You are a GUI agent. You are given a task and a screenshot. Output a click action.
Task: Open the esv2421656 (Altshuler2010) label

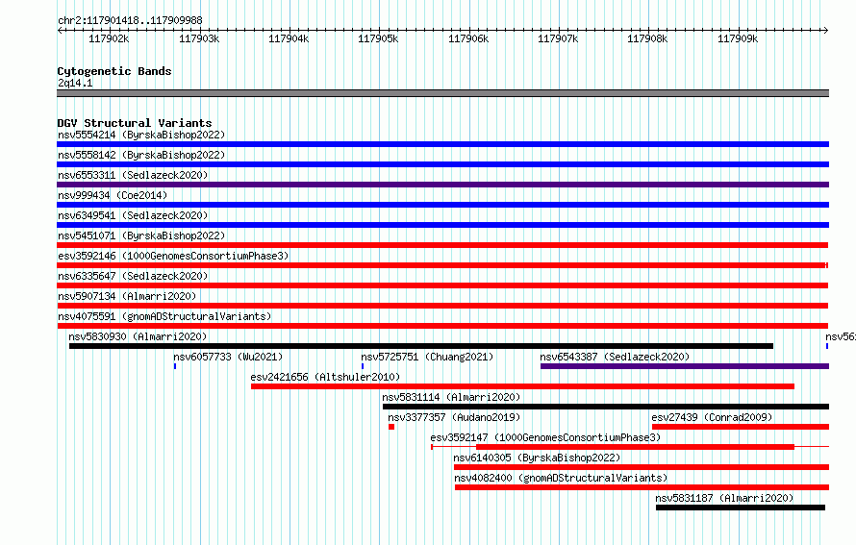coord(325,377)
